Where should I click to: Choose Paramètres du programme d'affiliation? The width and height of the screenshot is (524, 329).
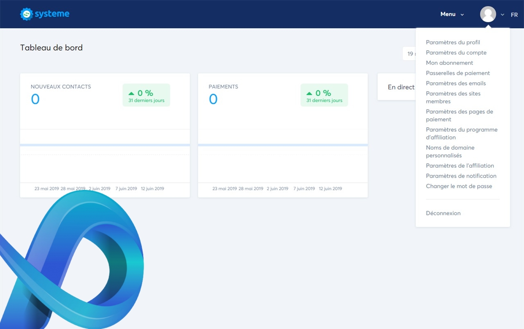click(462, 133)
